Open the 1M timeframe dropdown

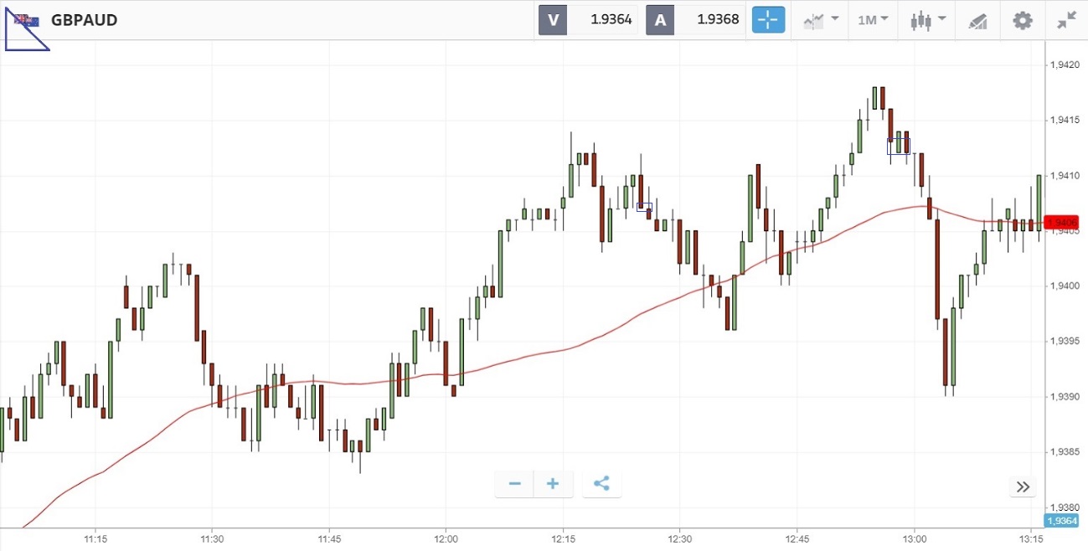click(874, 20)
